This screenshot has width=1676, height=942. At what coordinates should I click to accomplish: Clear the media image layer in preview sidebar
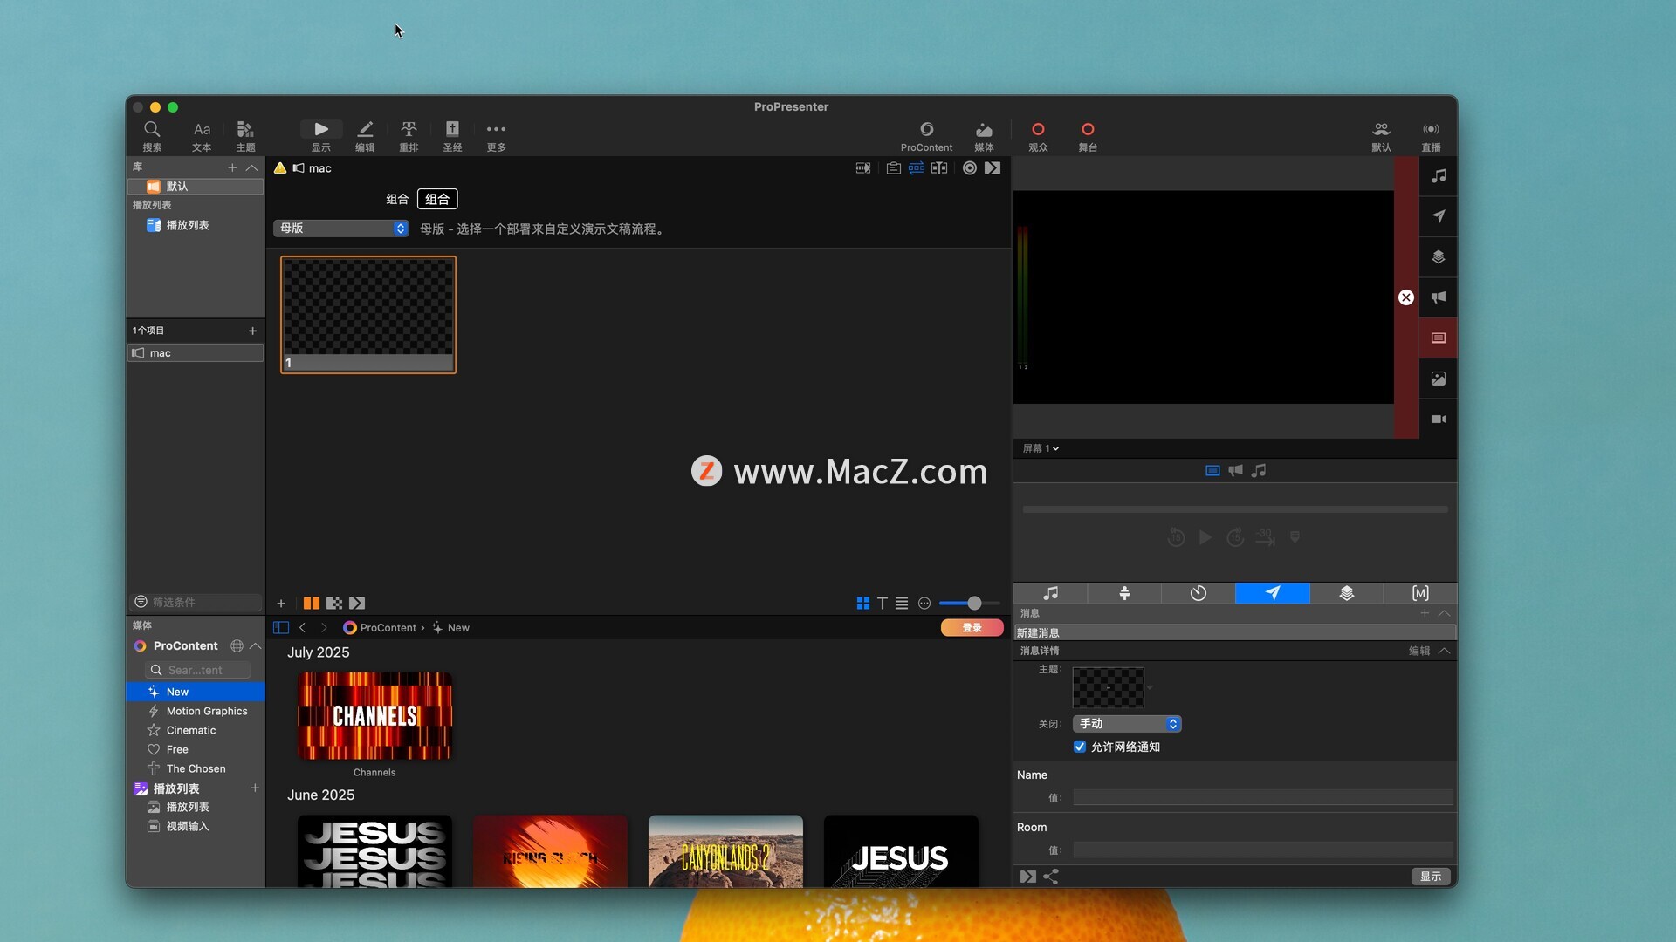tap(1439, 379)
